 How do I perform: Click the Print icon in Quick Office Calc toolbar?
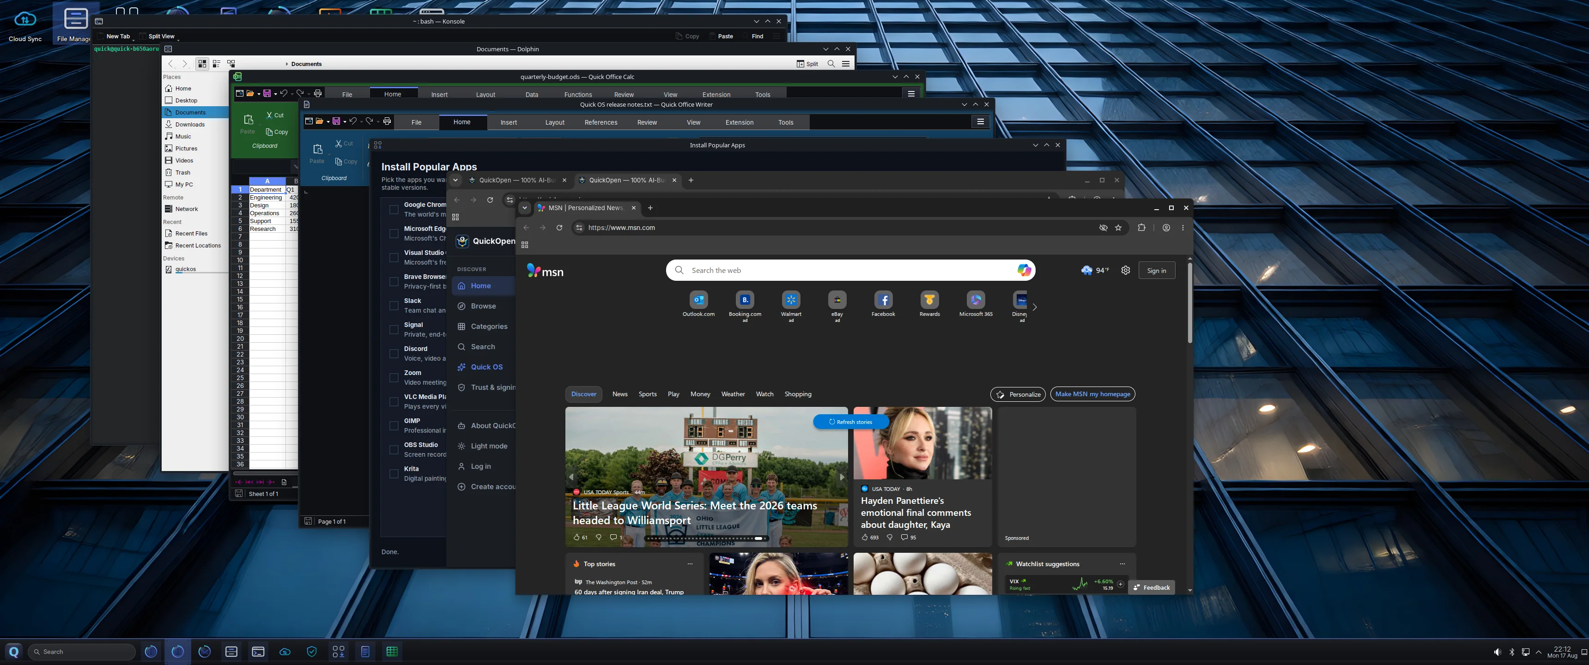[x=318, y=94]
